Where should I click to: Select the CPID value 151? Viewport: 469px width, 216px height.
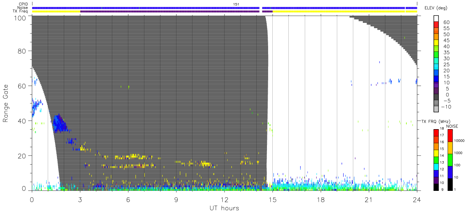tap(236, 4)
